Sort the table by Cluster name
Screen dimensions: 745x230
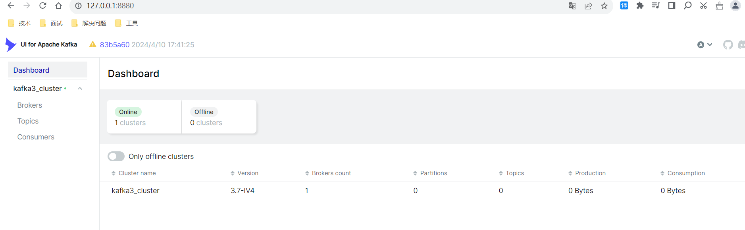137,173
